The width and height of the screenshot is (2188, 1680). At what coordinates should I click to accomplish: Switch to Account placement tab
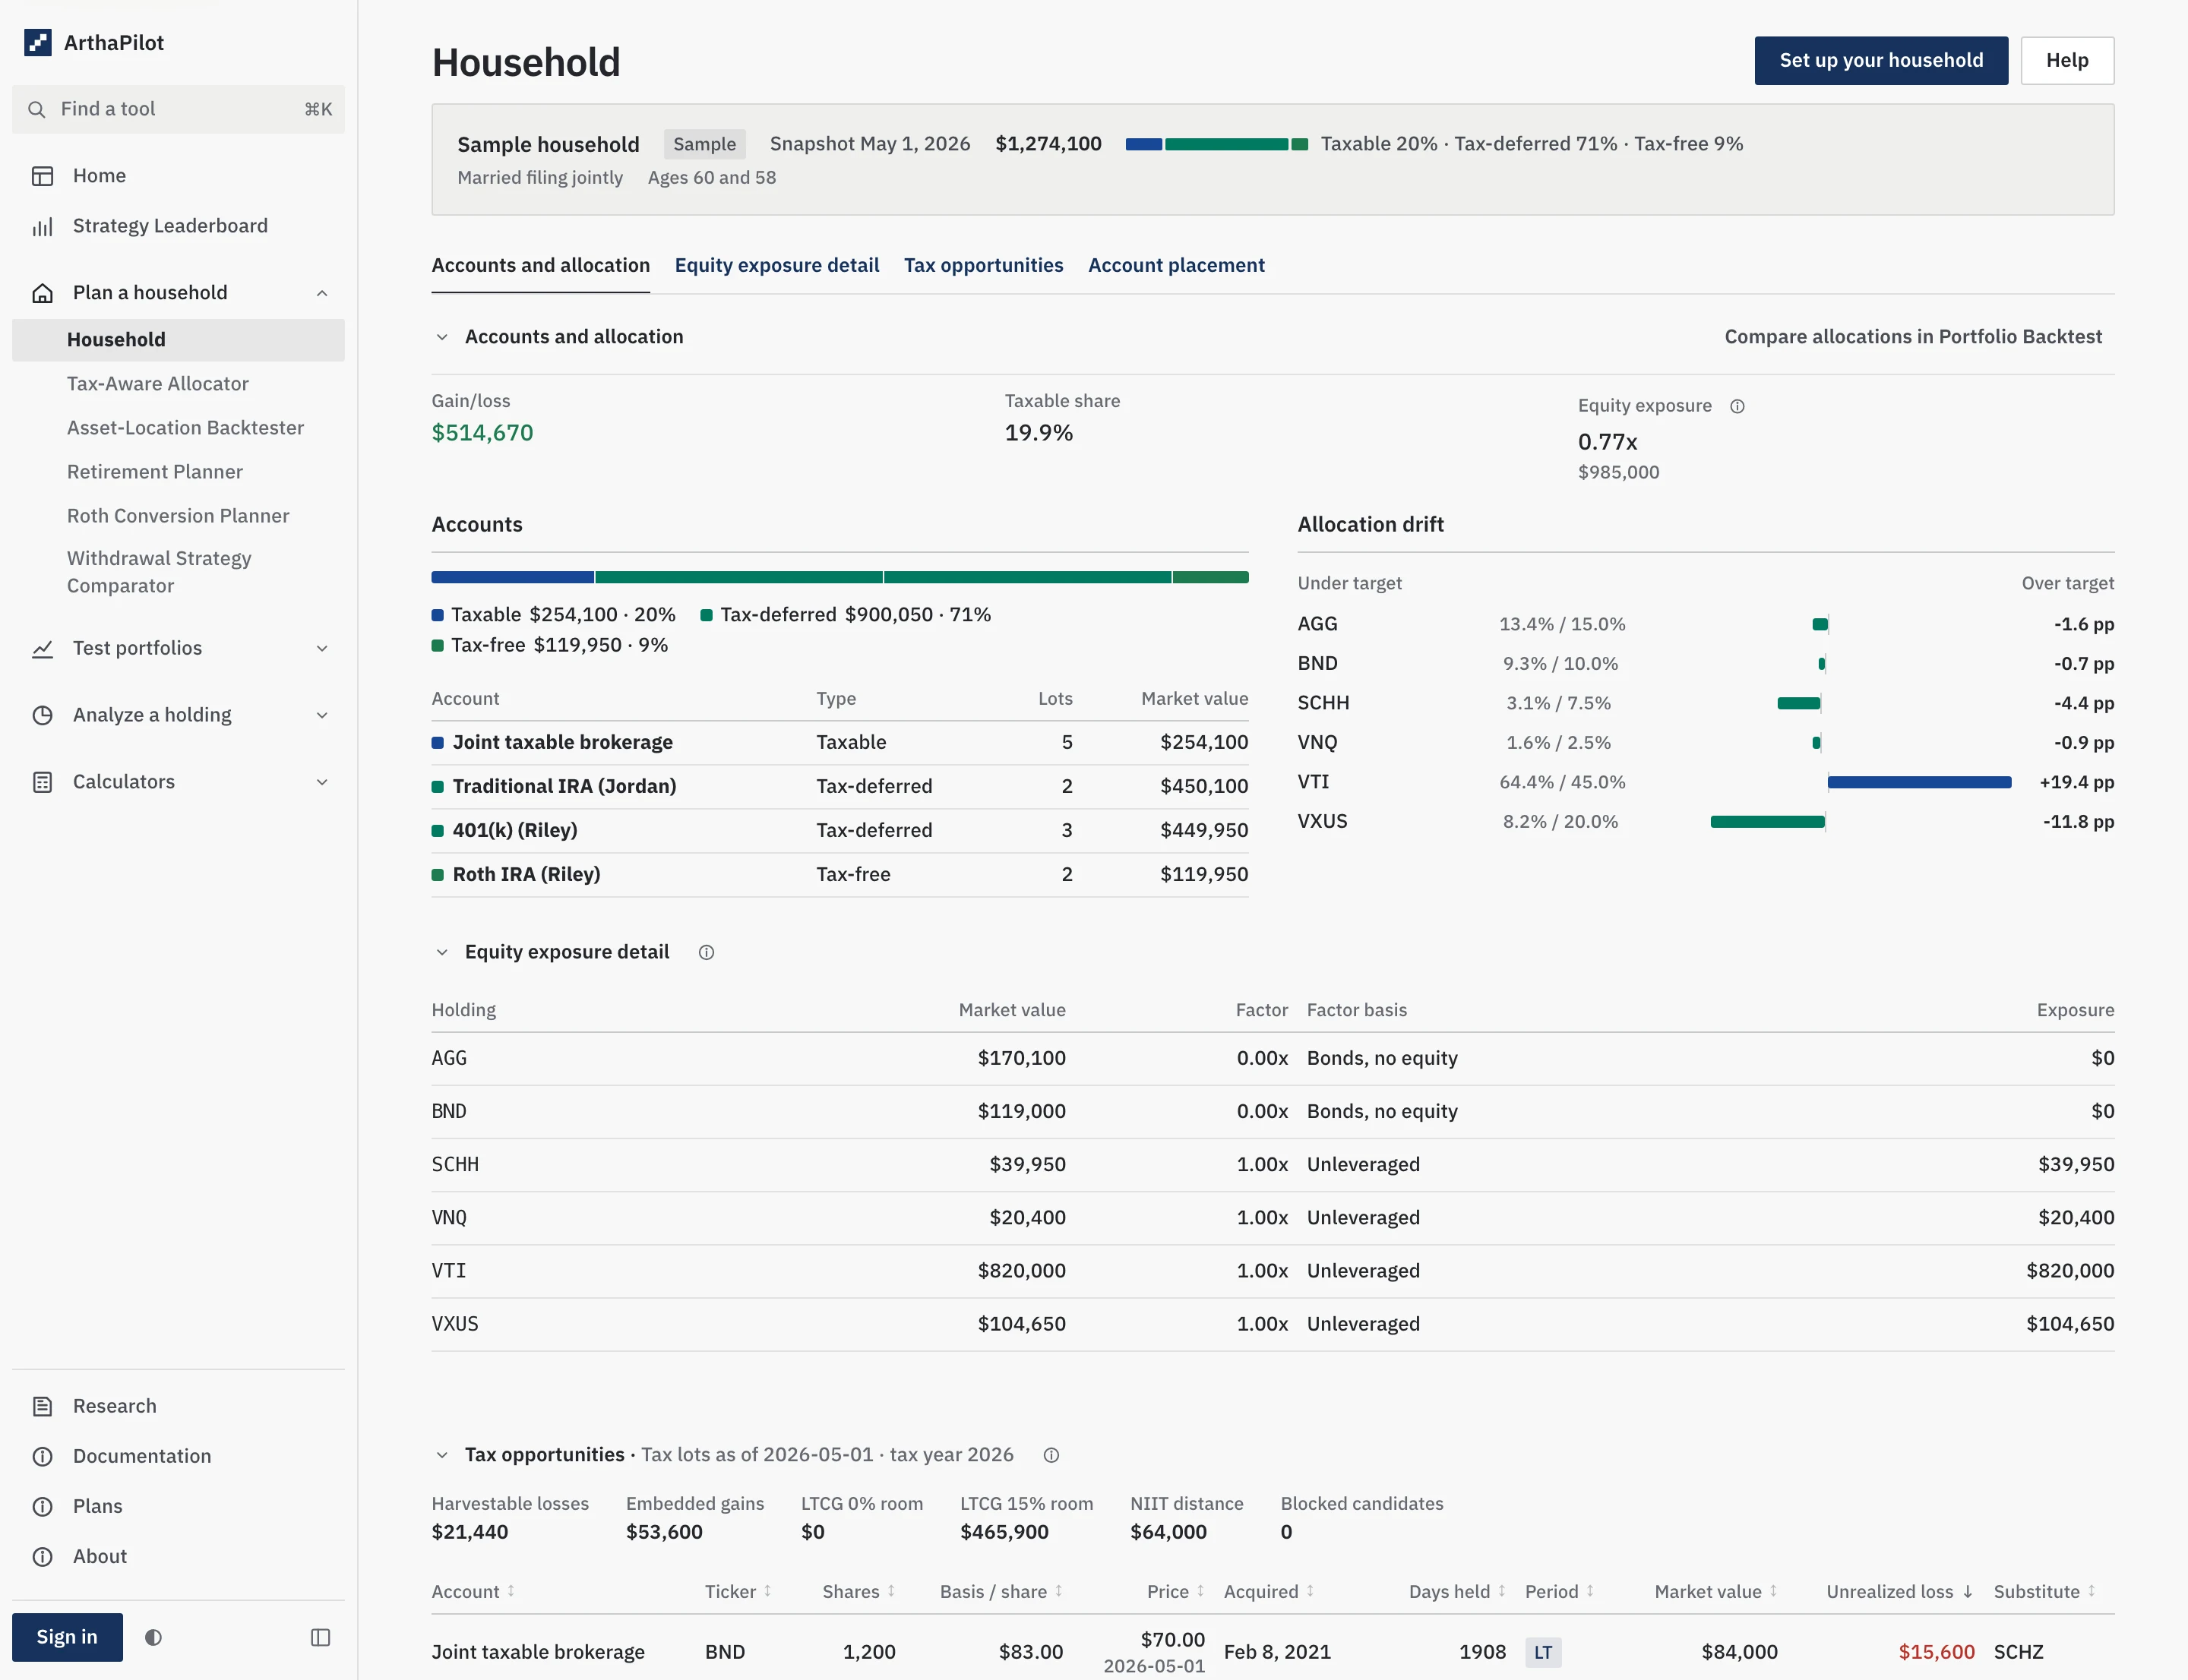tap(1175, 265)
